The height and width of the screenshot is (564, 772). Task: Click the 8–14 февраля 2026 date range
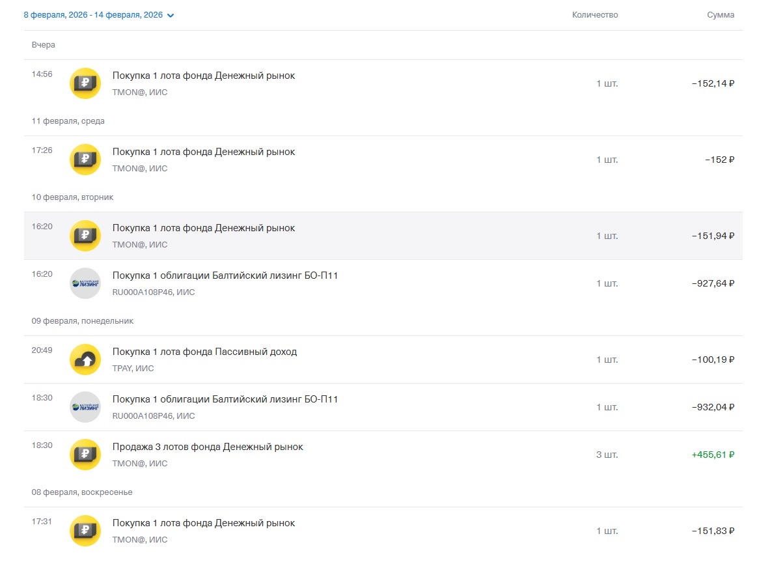93,15
